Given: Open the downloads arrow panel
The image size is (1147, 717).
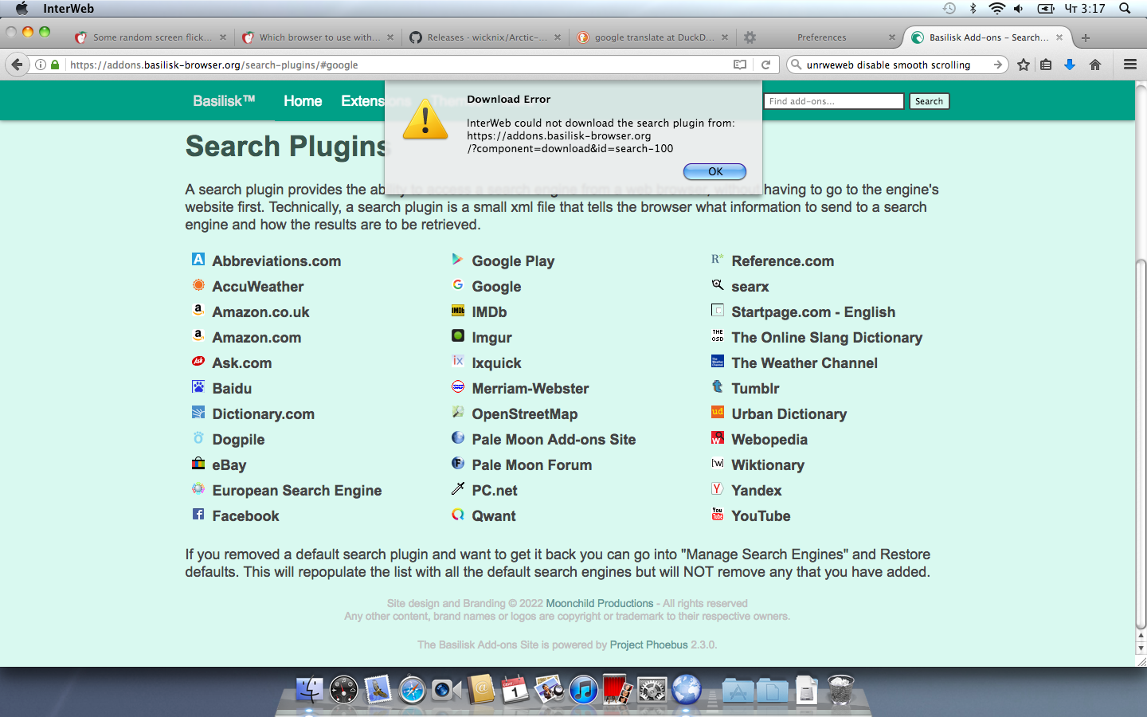Looking at the screenshot, I should 1070,65.
